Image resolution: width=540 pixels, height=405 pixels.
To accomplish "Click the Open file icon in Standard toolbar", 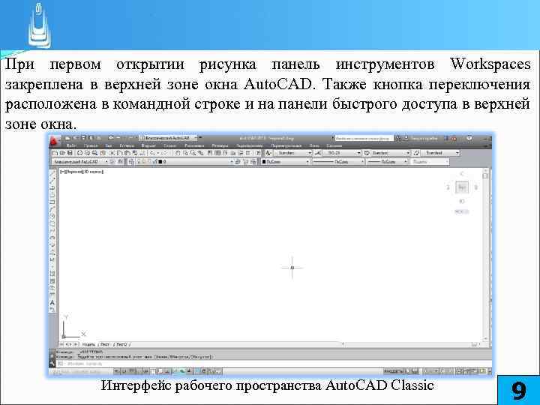I will point(62,153).
